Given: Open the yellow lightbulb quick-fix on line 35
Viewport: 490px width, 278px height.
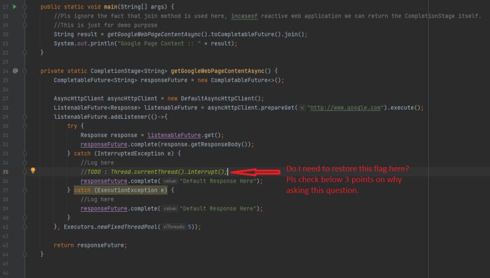Looking at the screenshot, I should (33, 171).
